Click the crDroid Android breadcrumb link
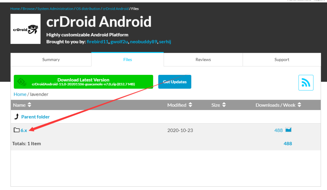Screen dimensions: 327x190 (x=116, y=8)
